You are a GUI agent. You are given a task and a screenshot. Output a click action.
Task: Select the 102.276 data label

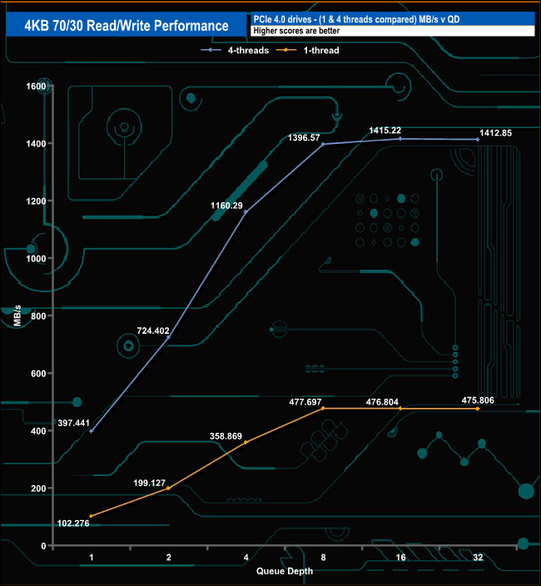tap(73, 524)
